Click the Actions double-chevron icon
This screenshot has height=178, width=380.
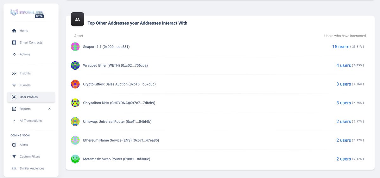(14, 54)
